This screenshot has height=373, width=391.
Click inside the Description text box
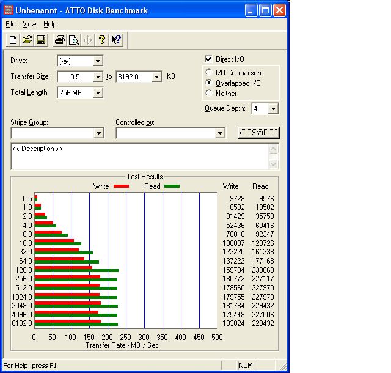[140, 157]
